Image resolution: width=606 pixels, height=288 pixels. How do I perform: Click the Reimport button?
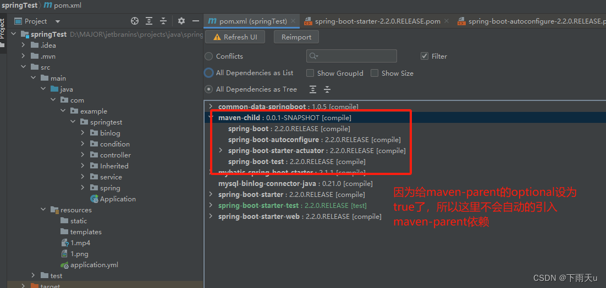pyautogui.click(x=296, y=37)
